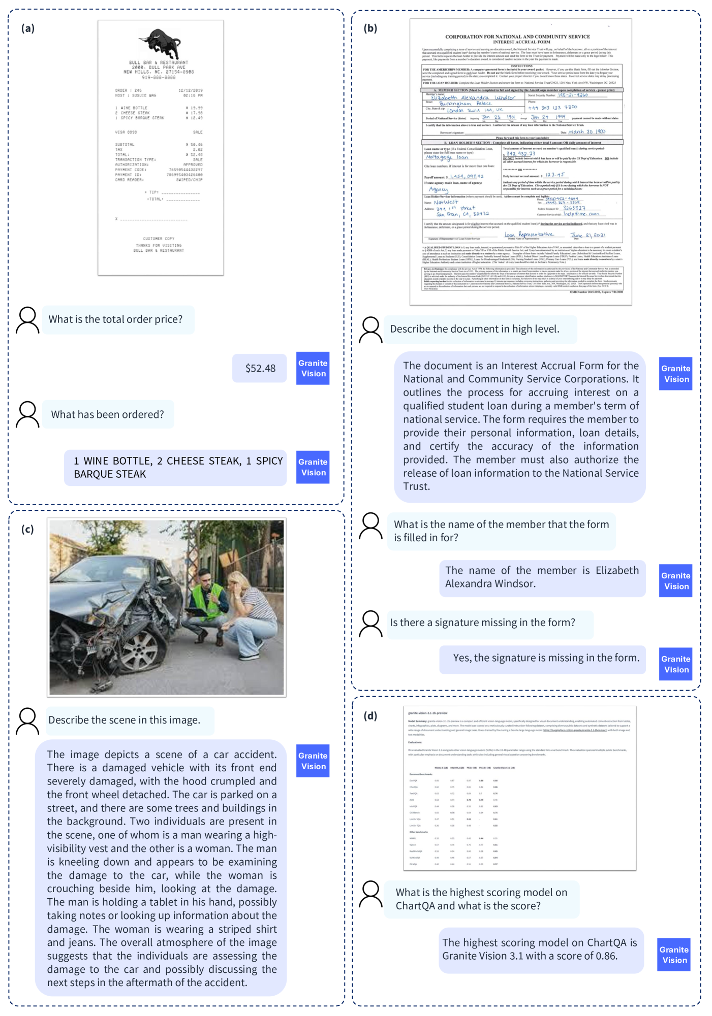
Task: Select the "What is the name of the member" message
Action: 501,531
